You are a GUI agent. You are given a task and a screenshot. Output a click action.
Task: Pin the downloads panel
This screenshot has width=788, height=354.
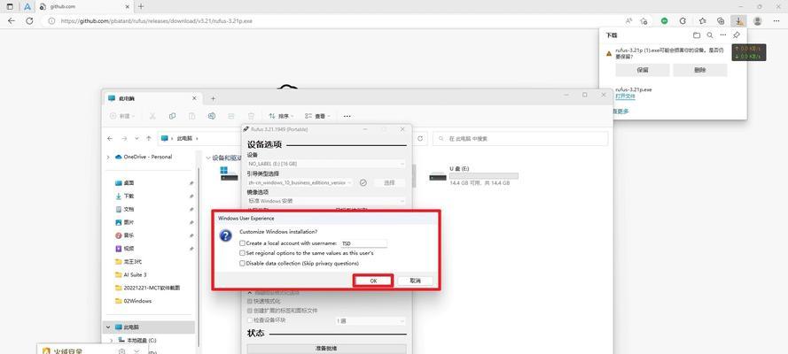(x=737, y=35)
